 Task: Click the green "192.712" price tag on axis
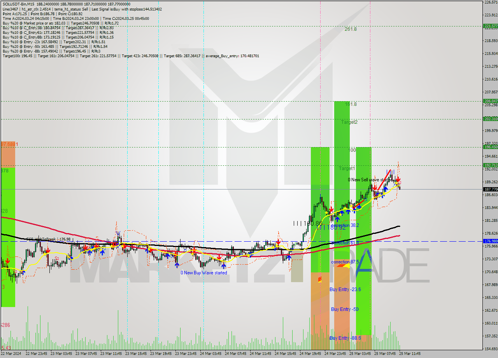491,165
